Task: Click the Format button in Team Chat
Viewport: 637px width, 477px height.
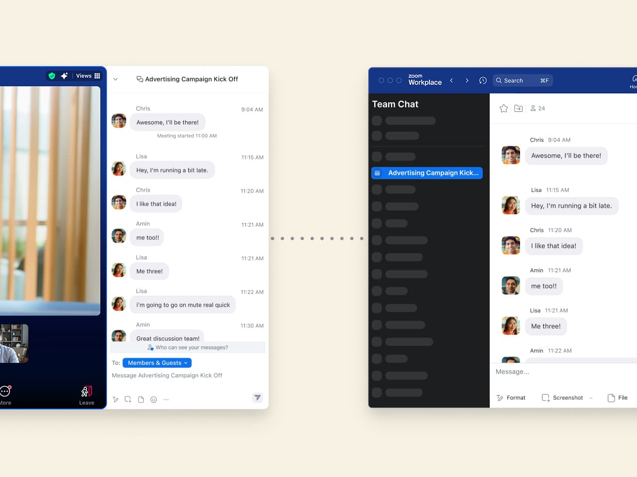Action: [x=511, y=398]
